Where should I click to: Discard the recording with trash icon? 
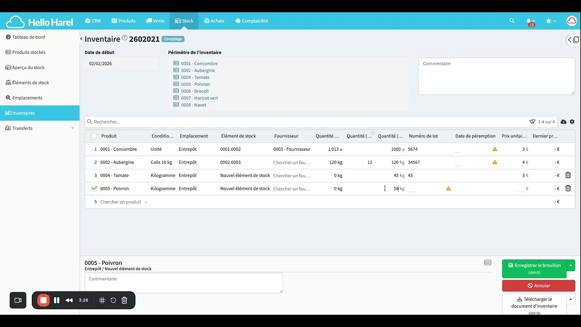coord(124,300)
